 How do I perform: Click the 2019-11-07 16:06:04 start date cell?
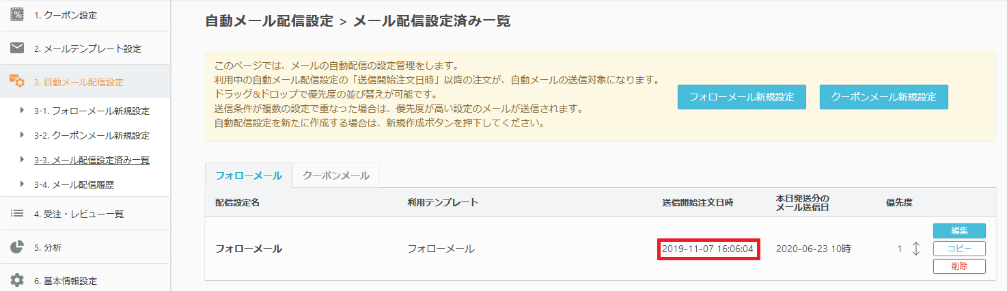tap(708, 249)
